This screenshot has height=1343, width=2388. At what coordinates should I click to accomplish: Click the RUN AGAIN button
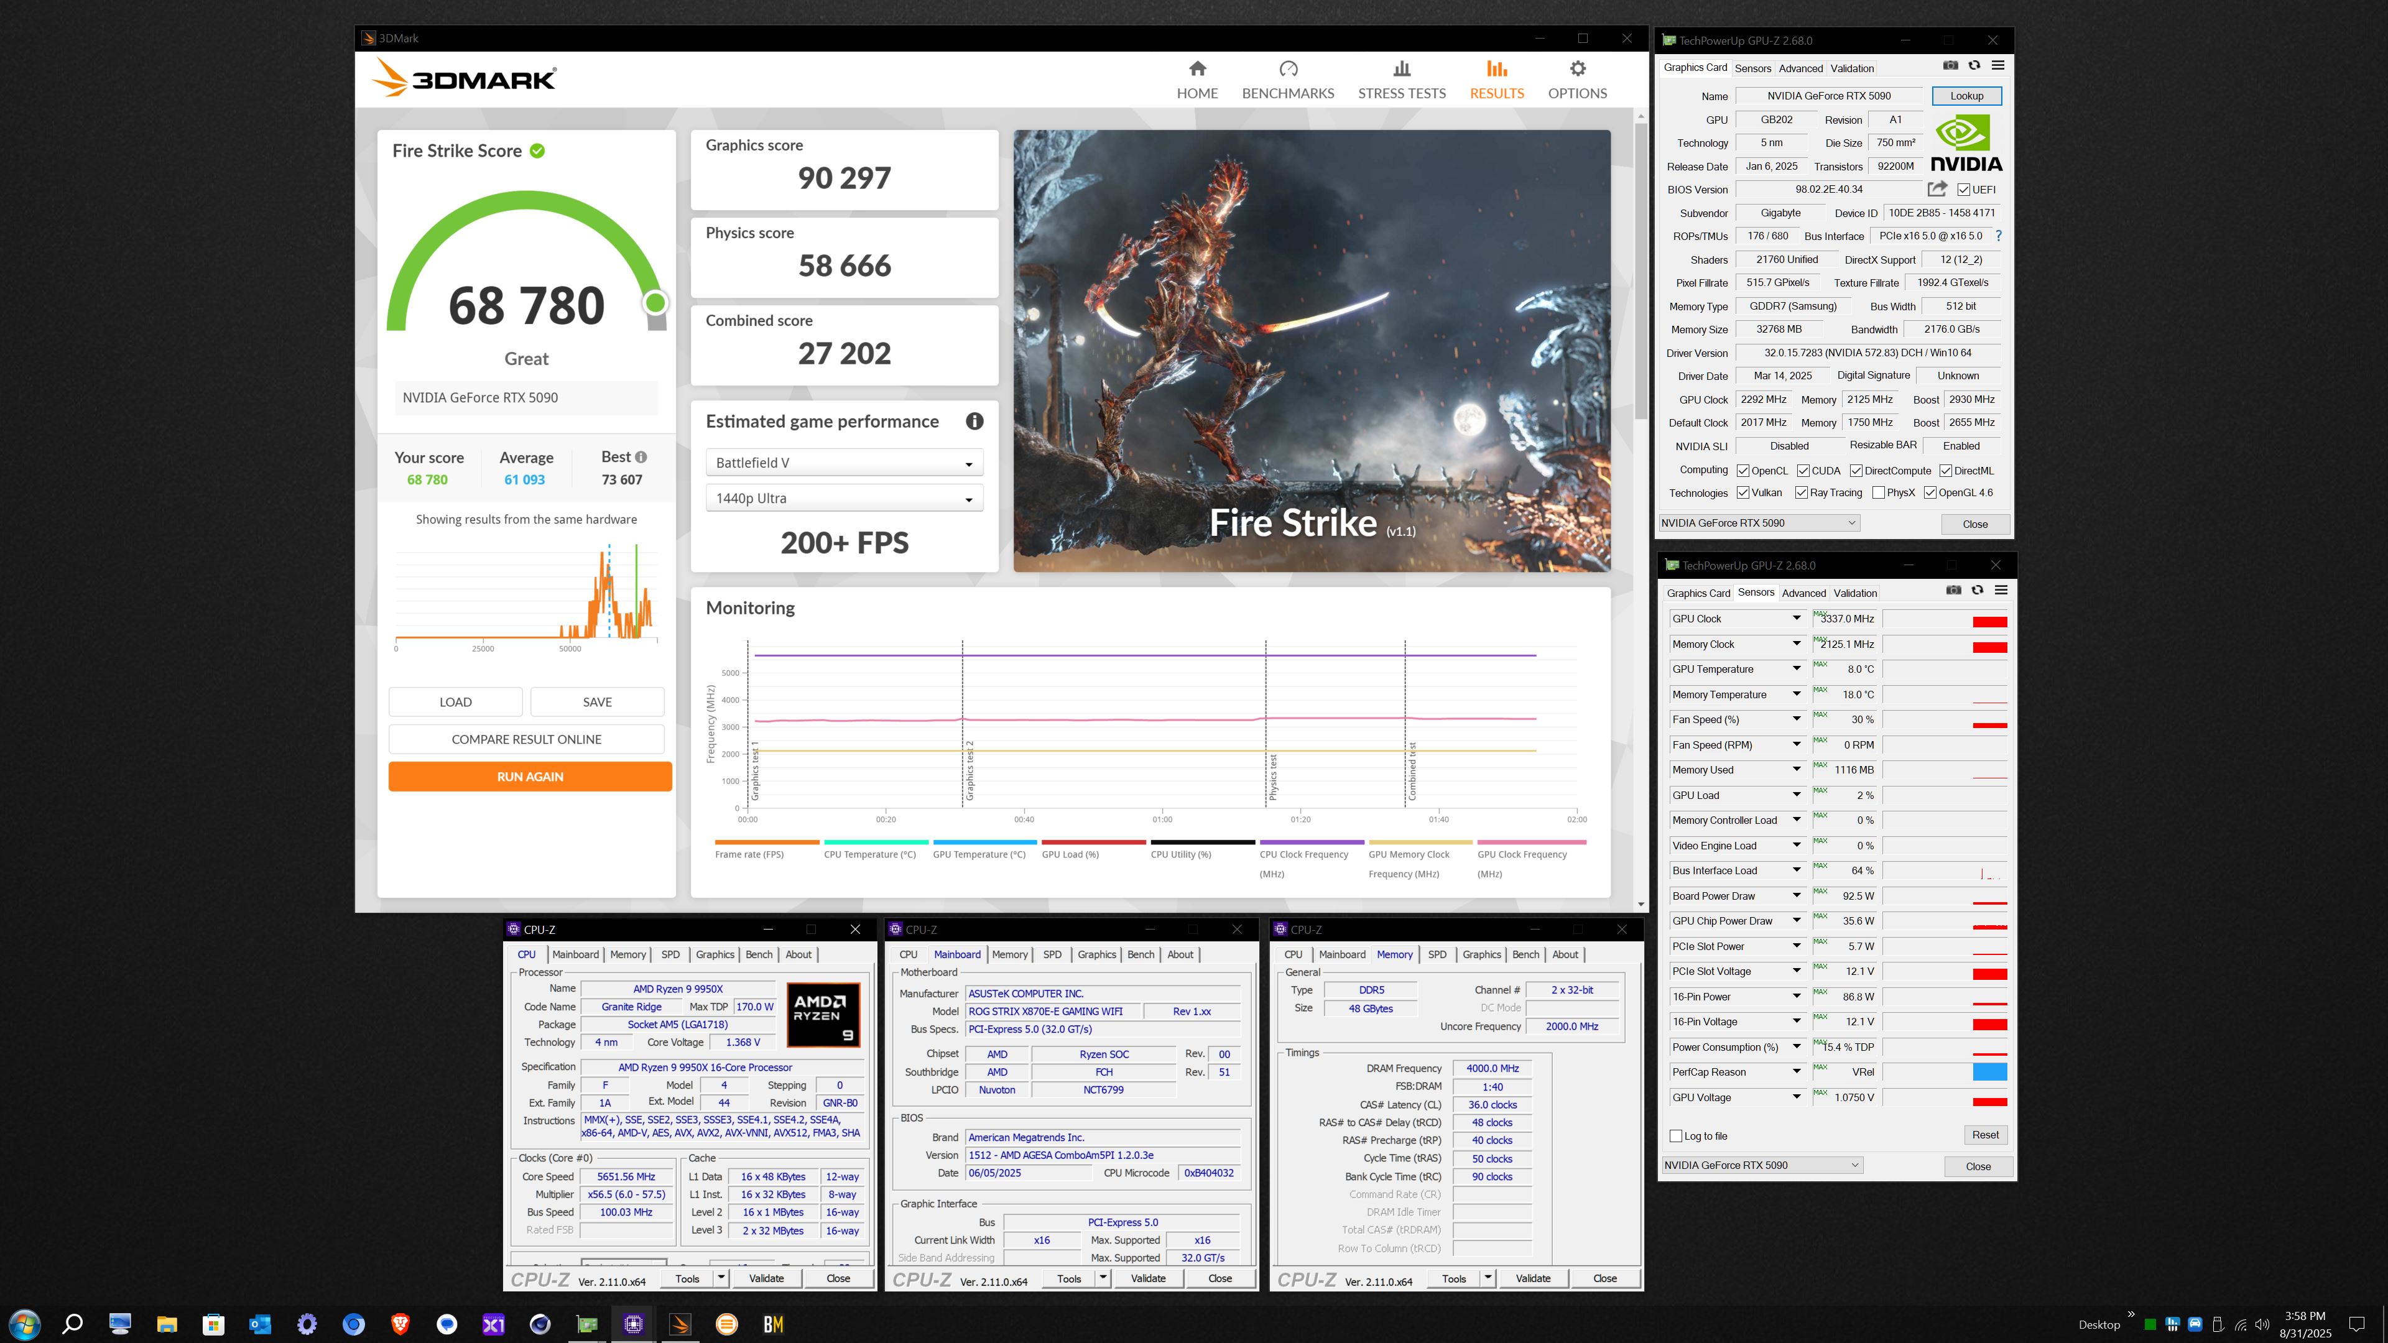tap(529, 777)
